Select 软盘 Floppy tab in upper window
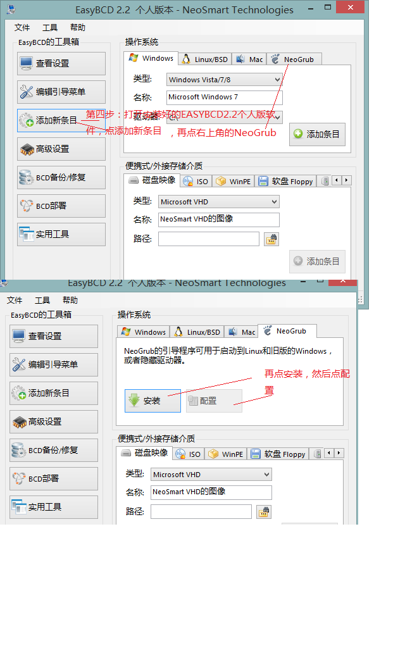405x648 pixels. (286, 182)
